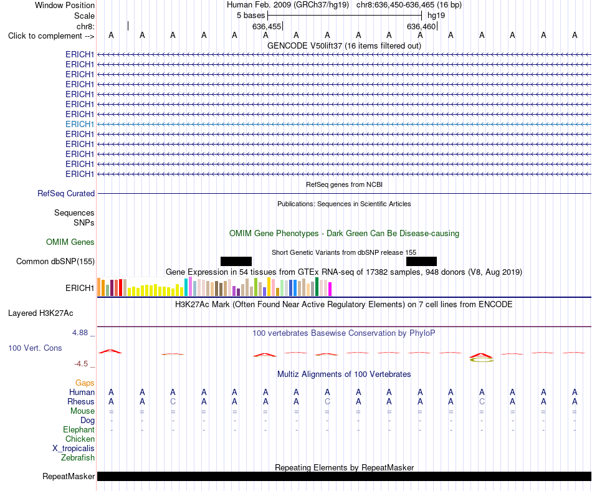The width and height of the screenshot is (592, 491).
Task: Click the dark green GTEx expression bar
Action: coord(317,287)
